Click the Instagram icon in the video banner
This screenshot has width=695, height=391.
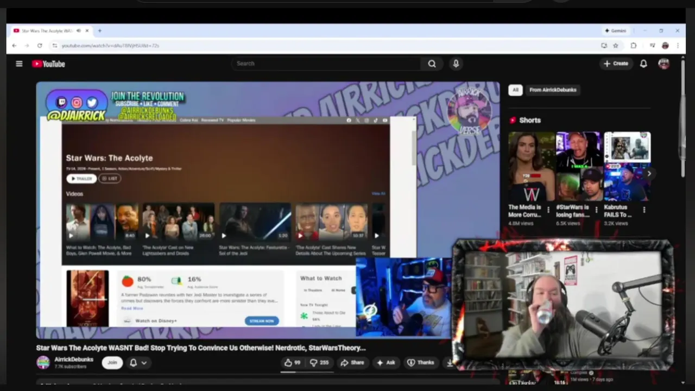pos(77,103)
